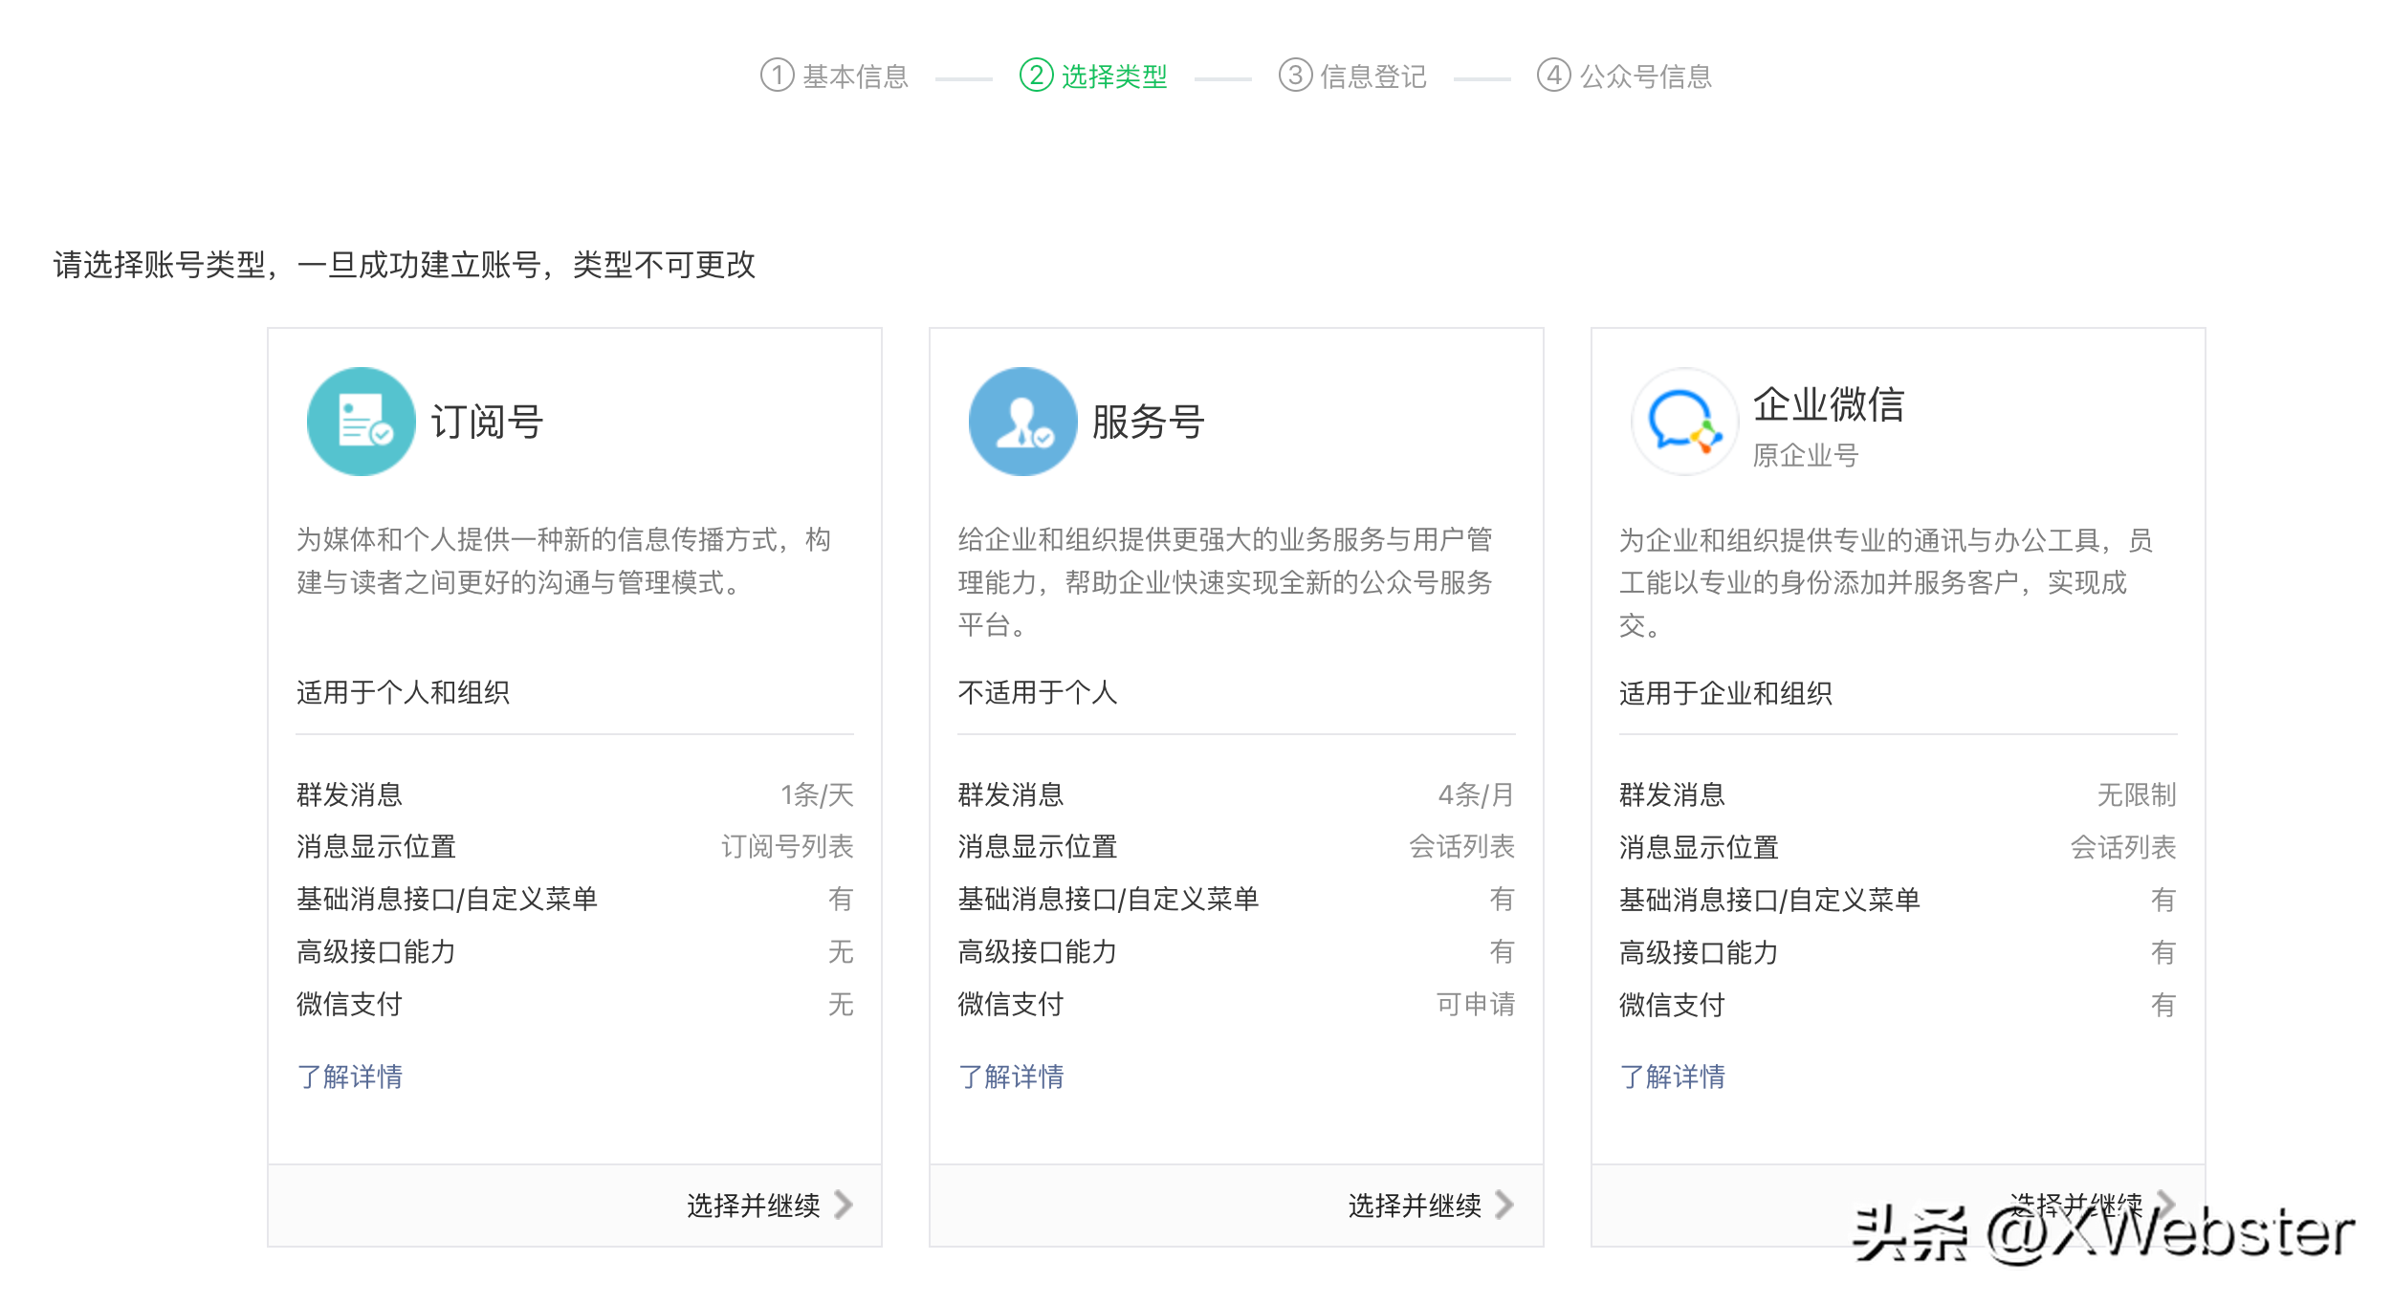Select the 选择类型 step label

click(1114, 76)
